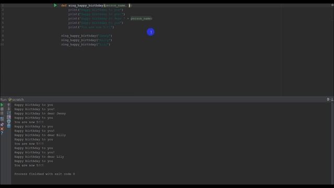Screen dimensions: 334x188
Task: Jump down the stack trace with down arrow
Action: [x=9, y=109]
